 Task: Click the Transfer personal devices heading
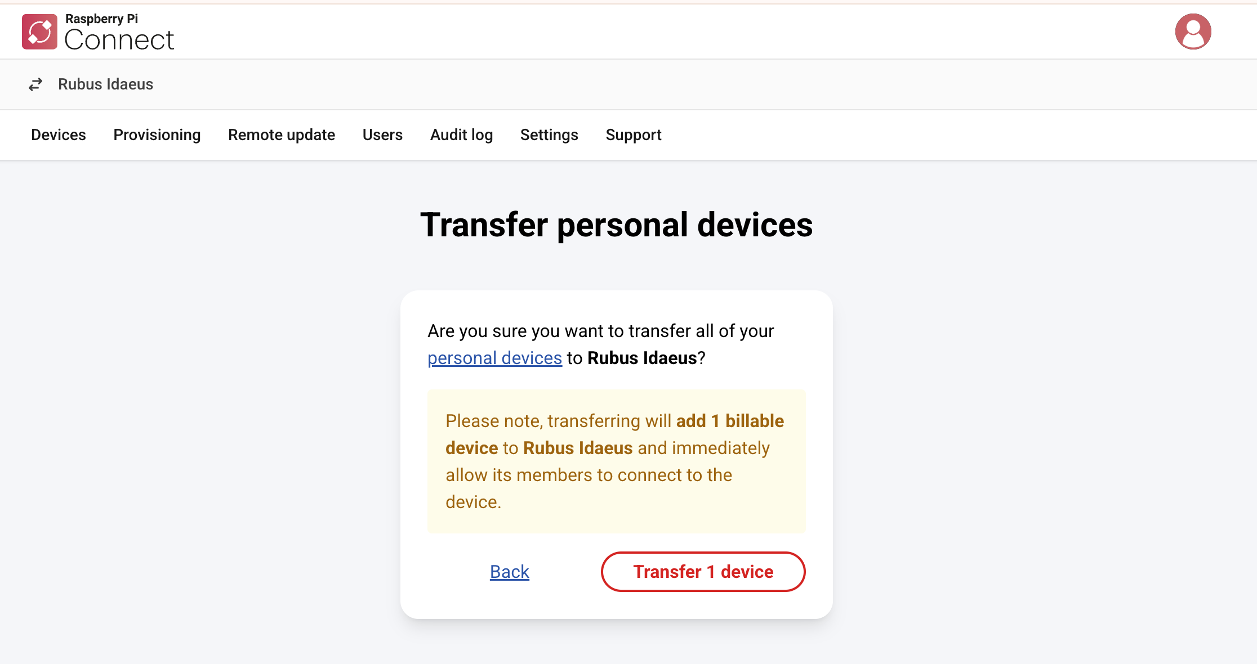point(617,225)
